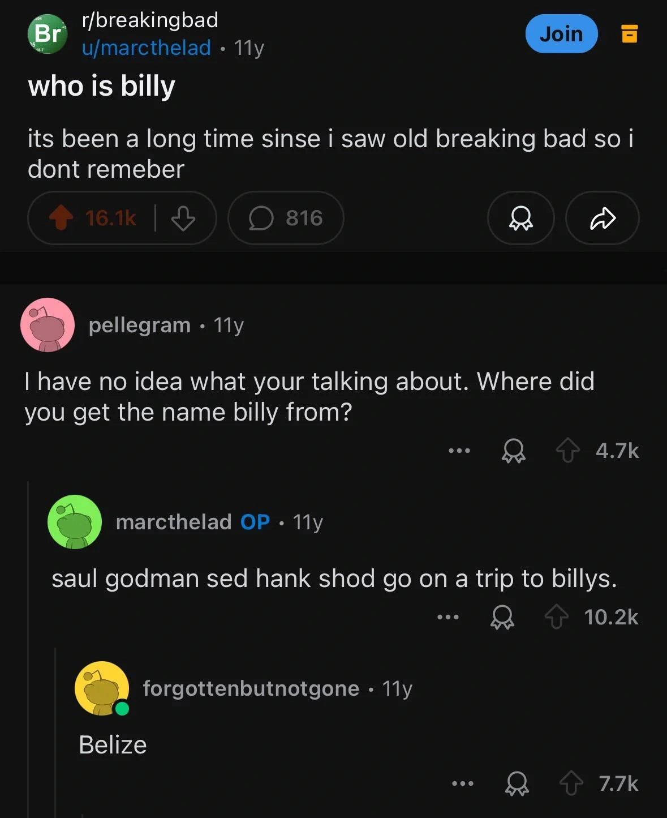Share the who is billy post

[x=603, y=218]
